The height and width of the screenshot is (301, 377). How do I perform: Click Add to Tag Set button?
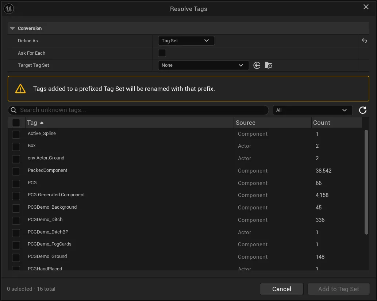coord(339,289)
